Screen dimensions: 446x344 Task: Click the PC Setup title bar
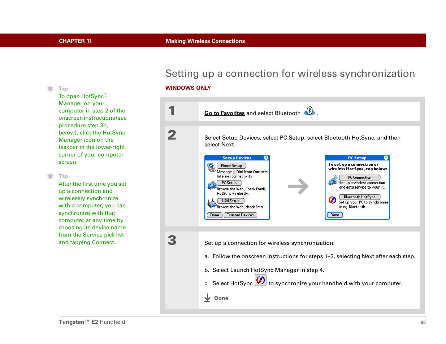pyautogui.click(x=357, y=158)
